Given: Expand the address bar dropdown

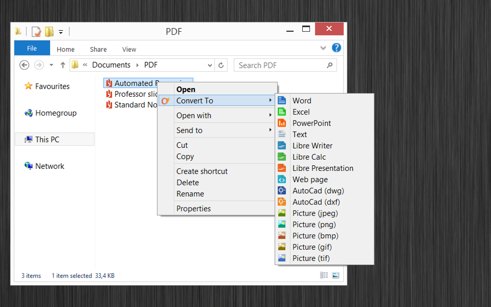Looking at the screenshot, I should click(210, 65).
